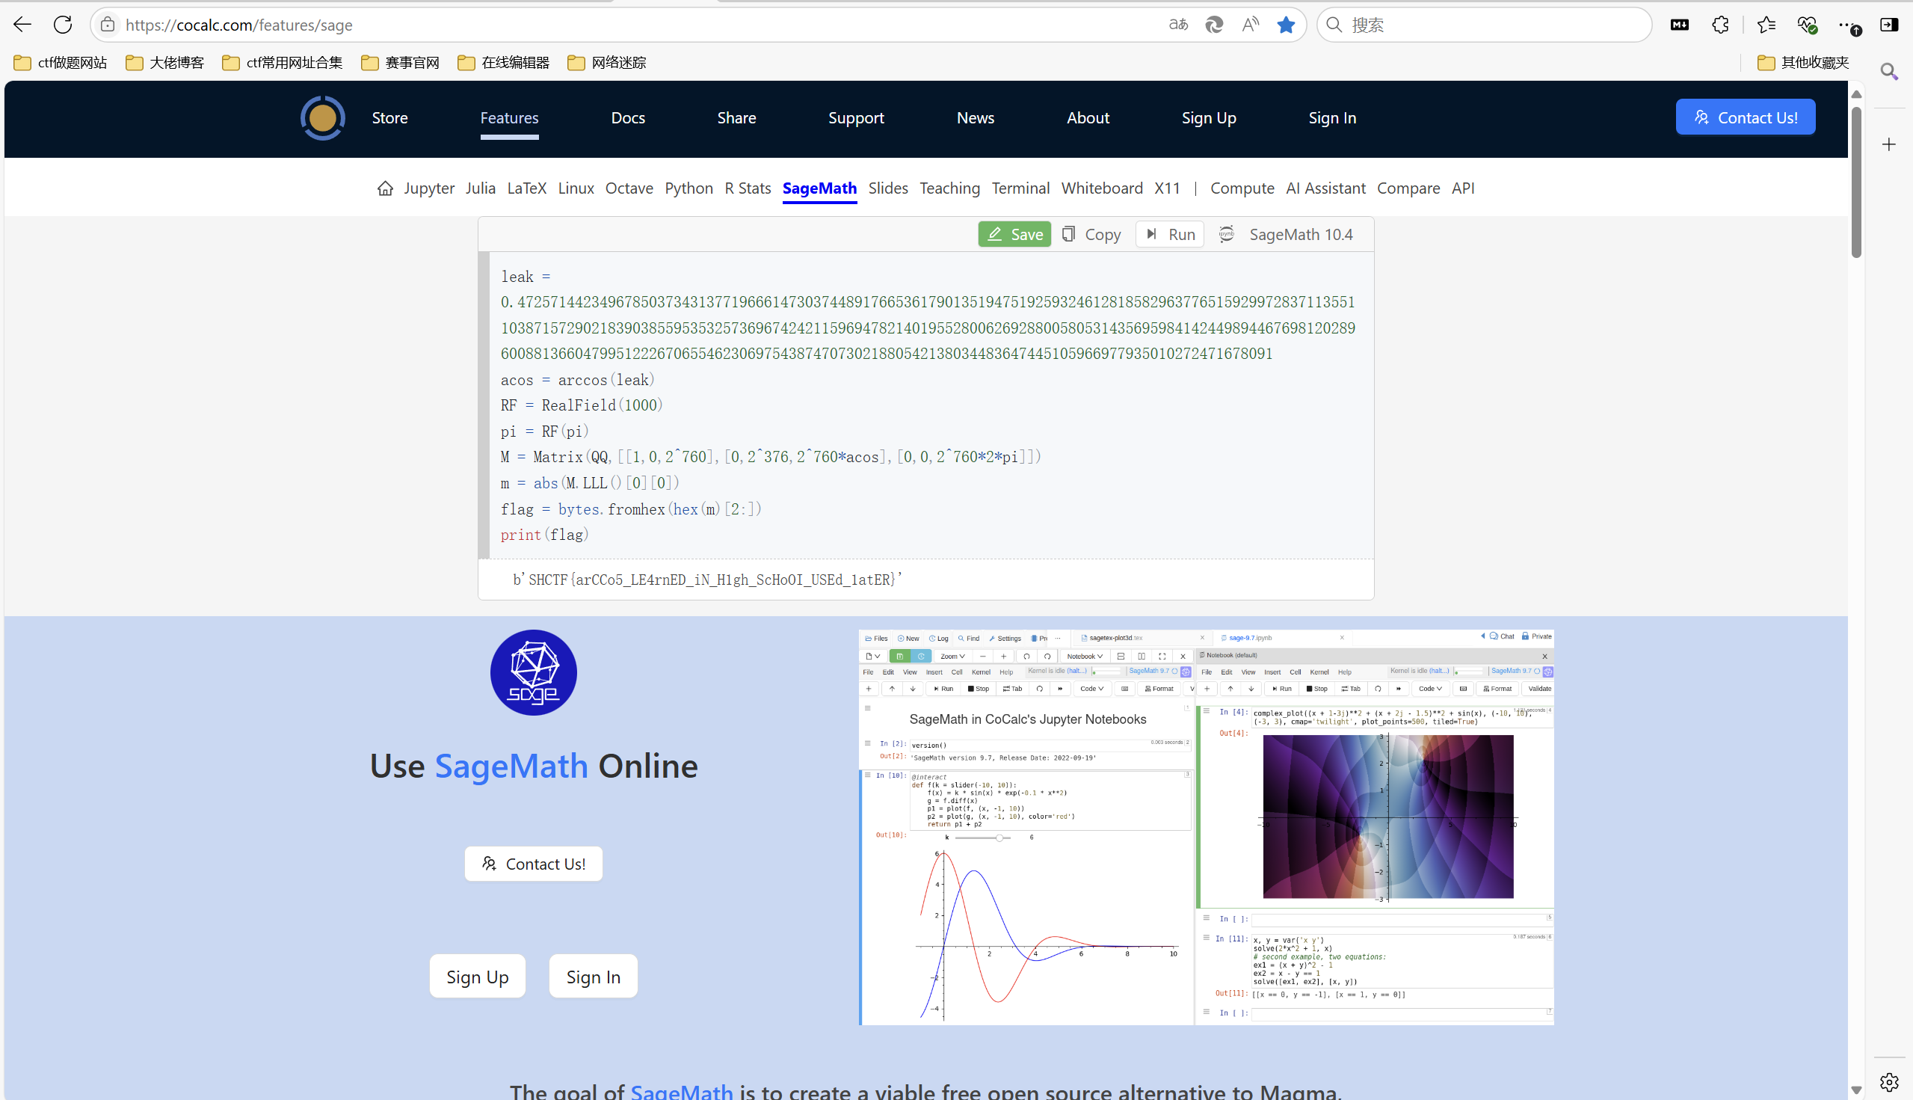
Task: Click the Markdown extension icon
Action: click(x=1680, y=25)
